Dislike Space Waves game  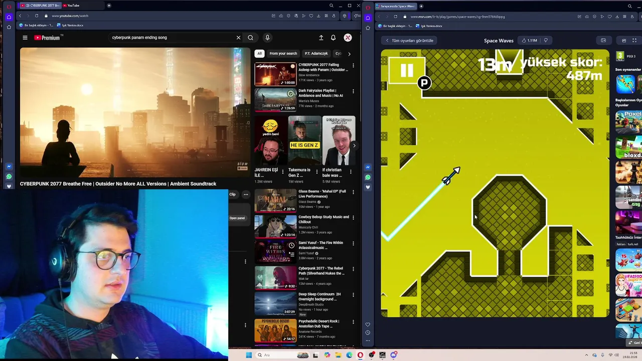click(x=546, y=41)
